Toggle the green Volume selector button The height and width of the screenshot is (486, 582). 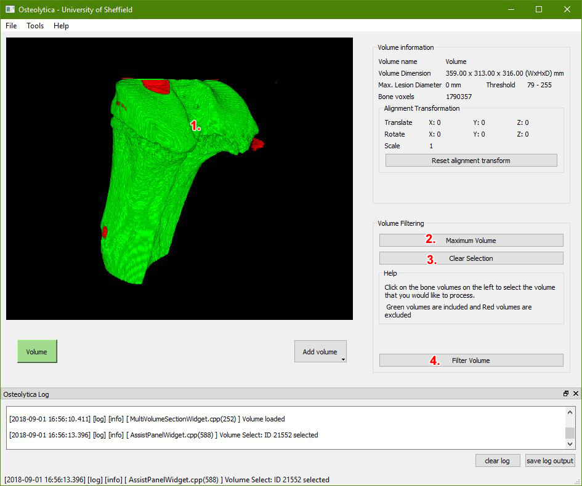point(37,351)
